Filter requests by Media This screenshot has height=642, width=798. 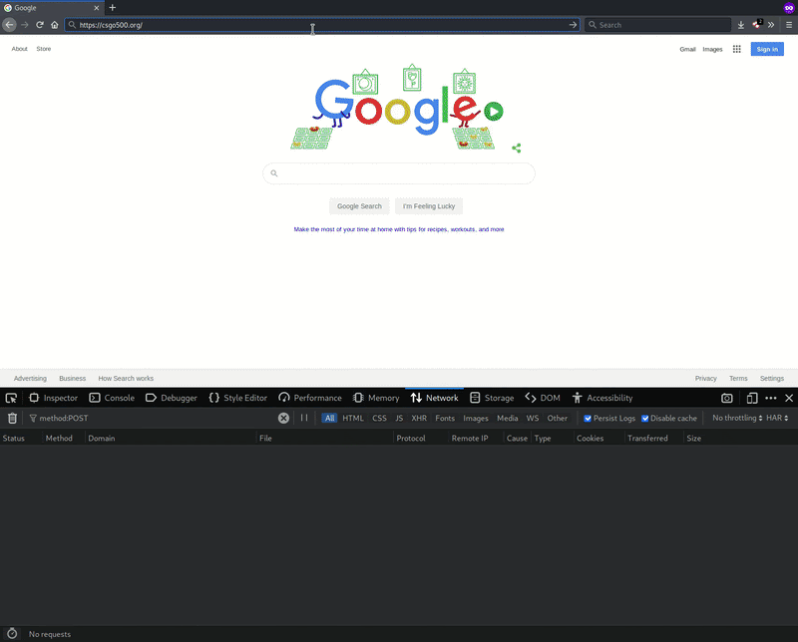[x=507, y=418]
